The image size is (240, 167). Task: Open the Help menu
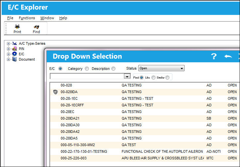63,18
